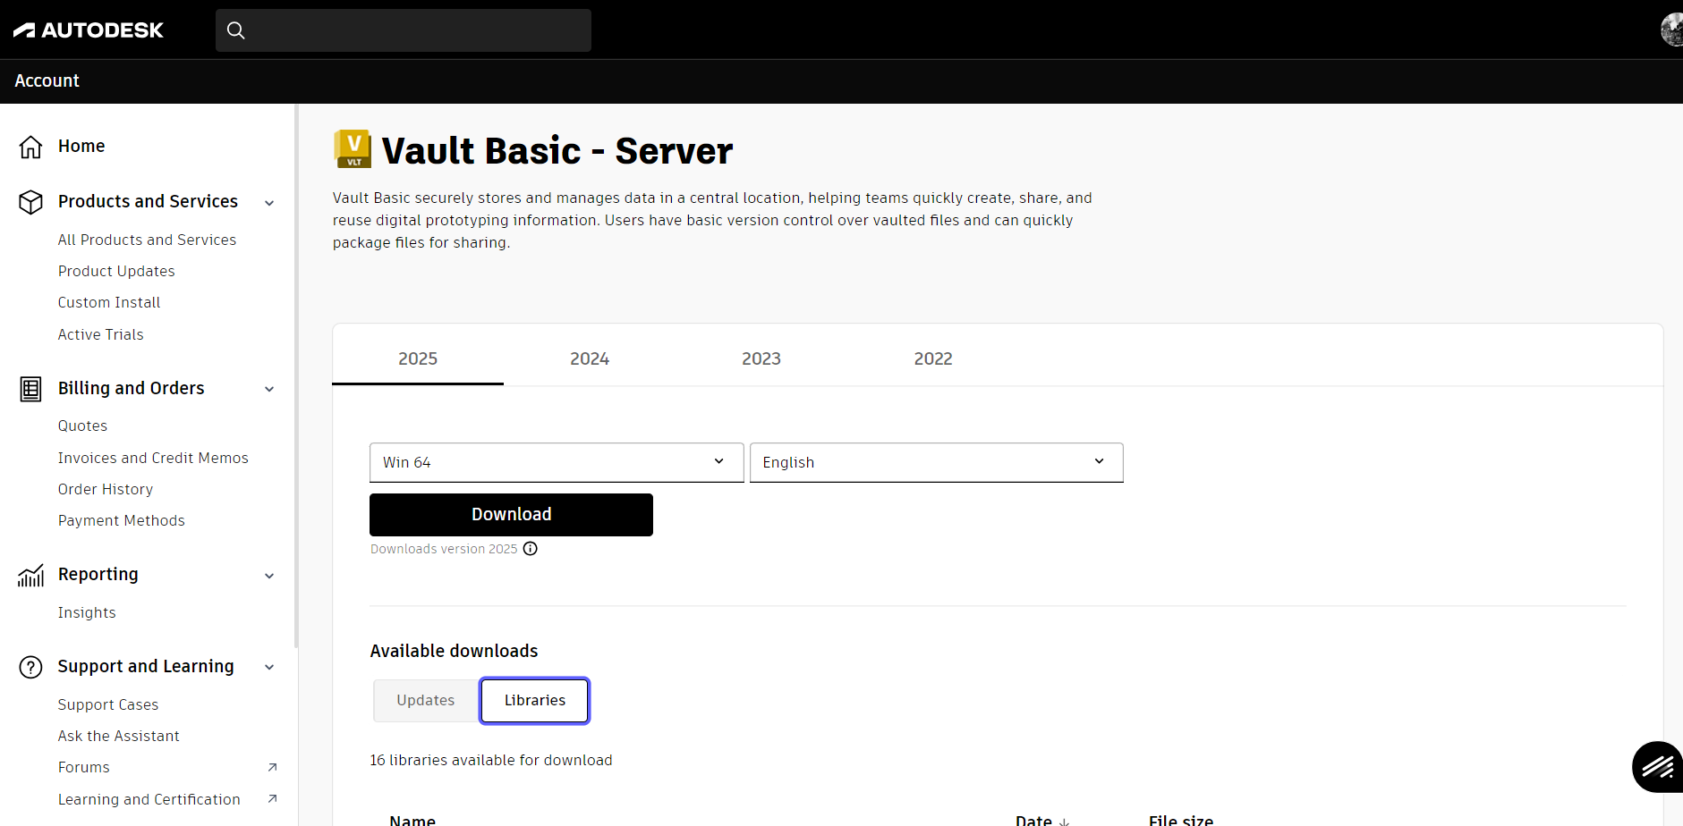The width and height of the screenshot is (1683, 826).
Task: Open All Products and Services
Action: 148,240
